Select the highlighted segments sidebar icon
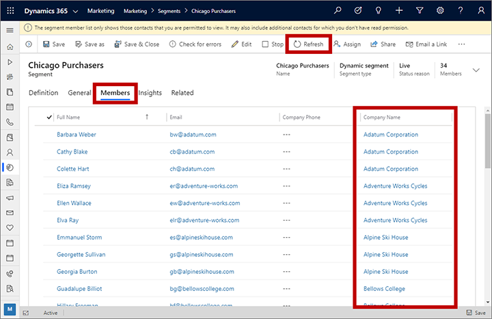Viewport: 492px width, 319px height. (10, 167)
